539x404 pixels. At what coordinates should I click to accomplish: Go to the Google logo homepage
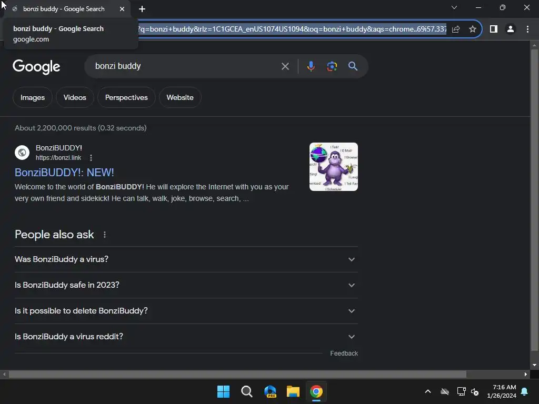(36, 66)
